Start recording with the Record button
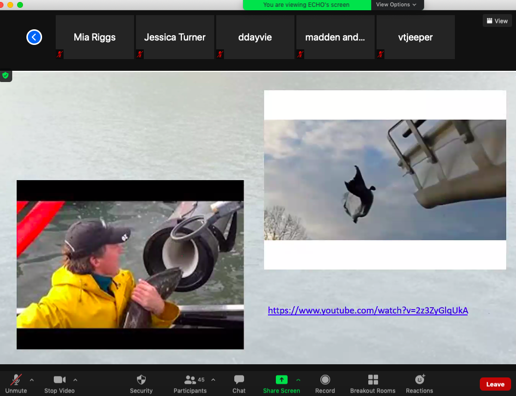Screen dimensions: 516x396 (325, 383)
